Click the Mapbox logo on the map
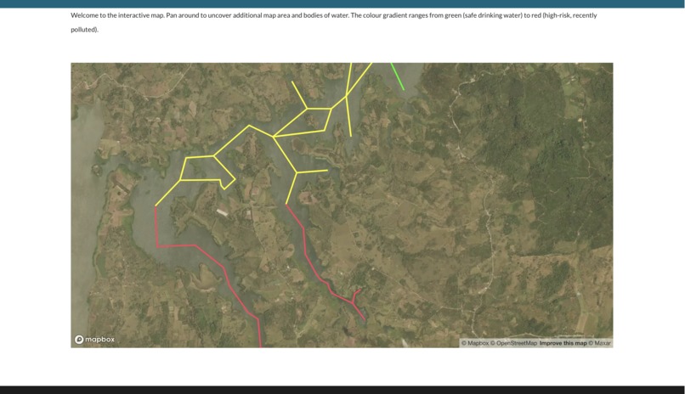The height and width of the screenshot is (394, 685). [95, 340]
